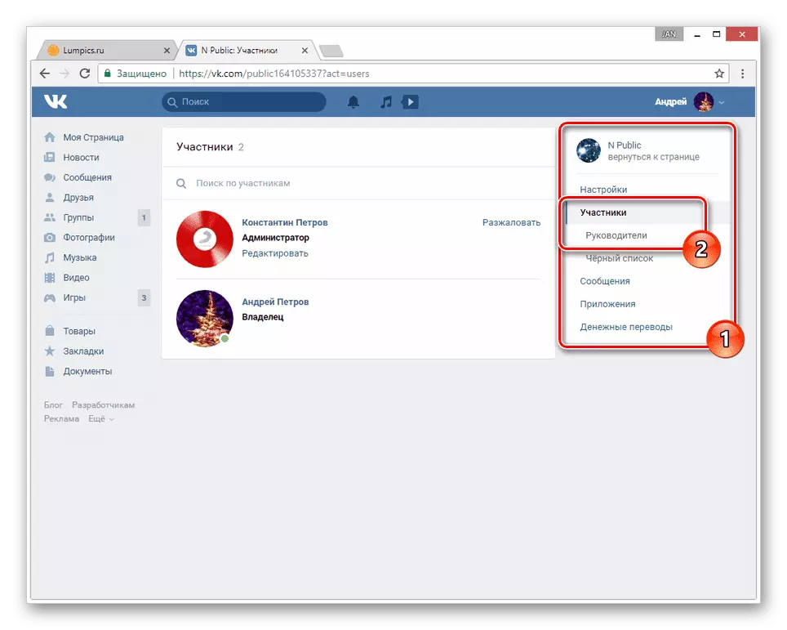Click the Владелец role label
The width and height of the screenshot is (787, 630).
tap(263, 317)
